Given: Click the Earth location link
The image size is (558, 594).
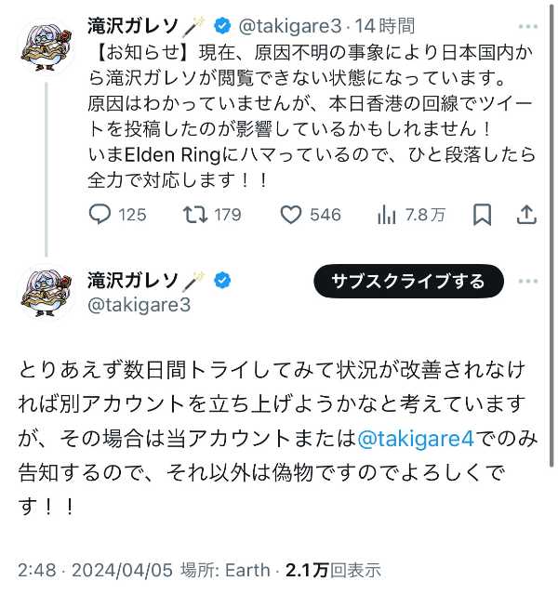Looking at the screenshot, I should click(248, 570).
